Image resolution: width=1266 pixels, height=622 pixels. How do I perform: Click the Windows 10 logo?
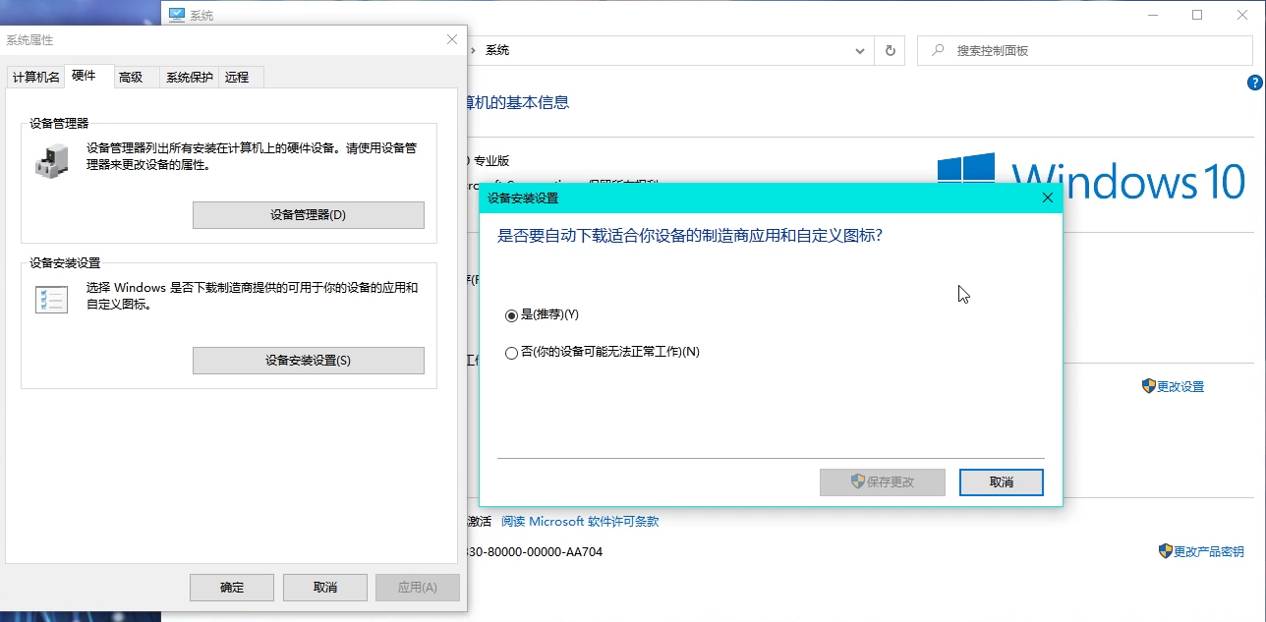pos(1091,177)
